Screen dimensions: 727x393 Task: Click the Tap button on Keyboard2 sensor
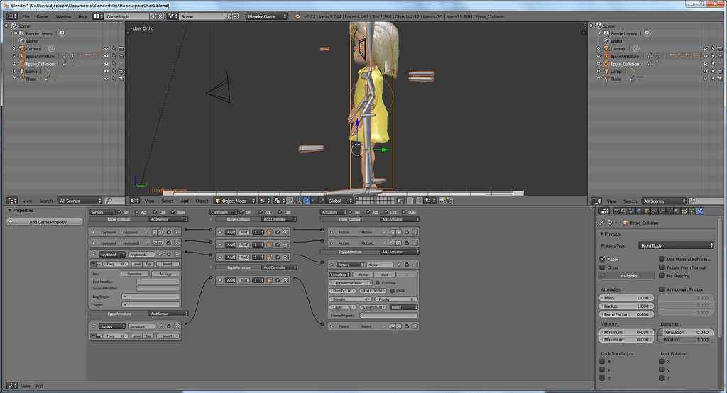coord(148,264)
